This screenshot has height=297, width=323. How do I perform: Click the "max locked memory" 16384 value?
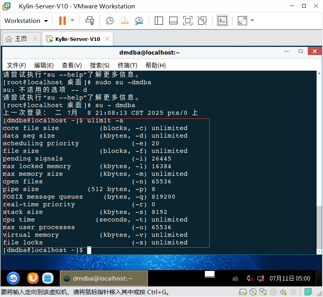coord(161,166)
